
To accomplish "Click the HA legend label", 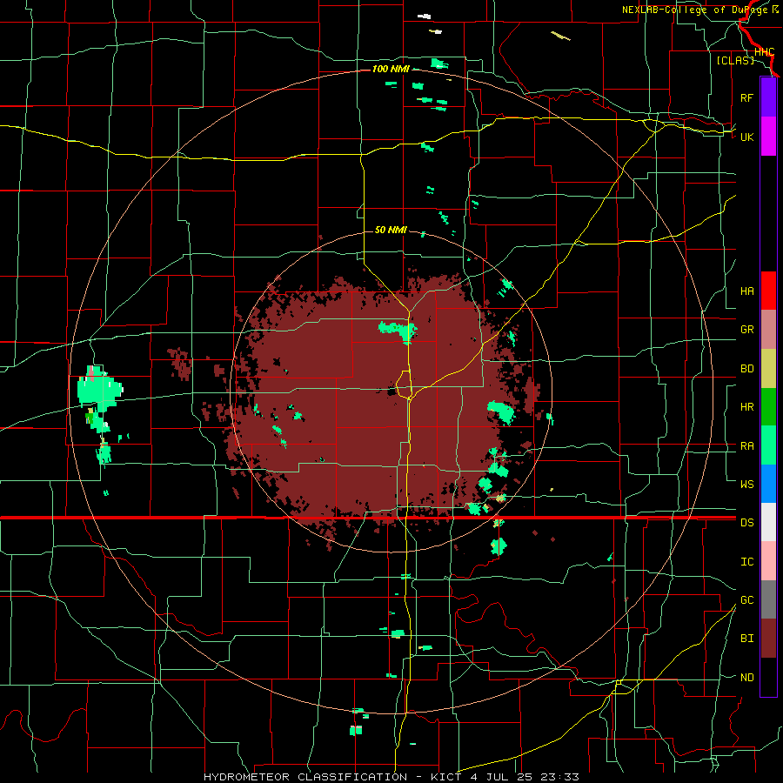I will point(746,291).
